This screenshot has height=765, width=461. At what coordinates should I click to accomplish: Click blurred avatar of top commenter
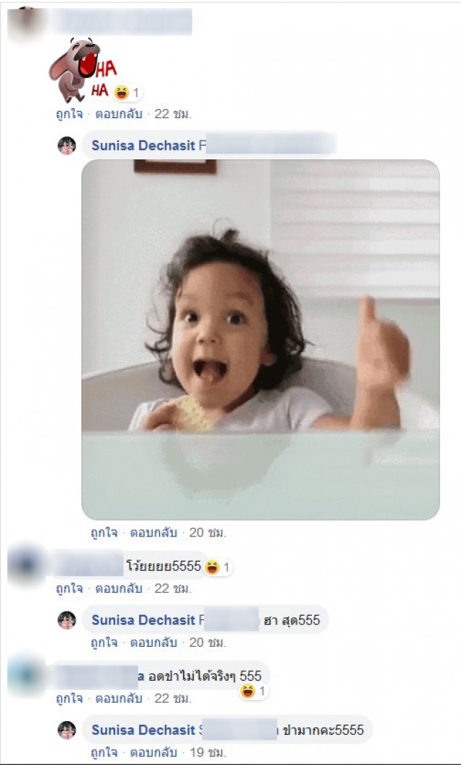coord(23,23)
